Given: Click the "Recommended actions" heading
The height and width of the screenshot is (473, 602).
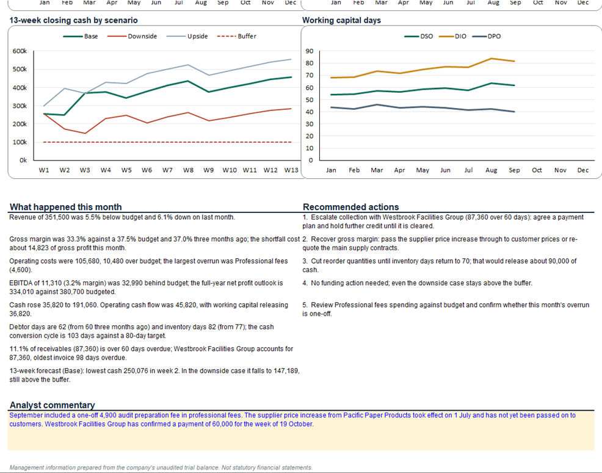Looking at the screenshot, I should click(x=351, y=207).
